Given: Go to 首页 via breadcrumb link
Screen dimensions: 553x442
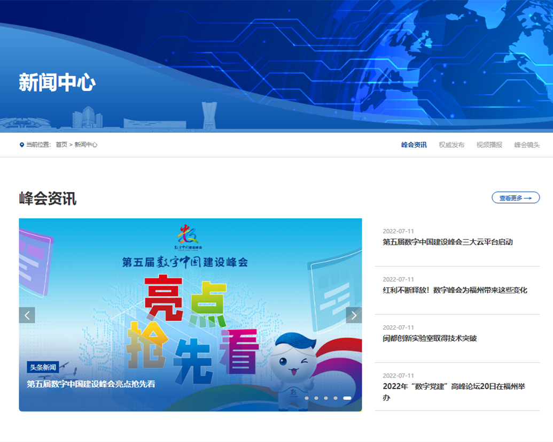Looking at the screenshot, I should click(61, 145).
